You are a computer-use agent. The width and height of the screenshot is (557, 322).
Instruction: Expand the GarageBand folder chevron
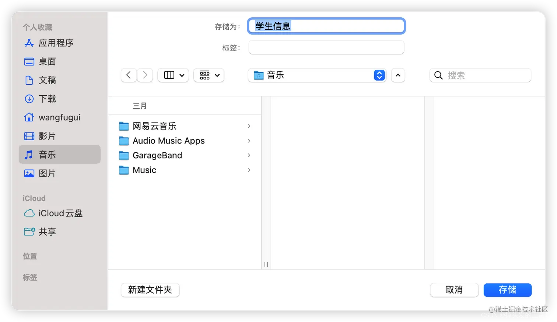(x=249, y=155)
